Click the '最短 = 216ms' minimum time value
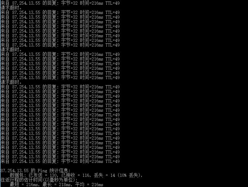 tap(24, 184)
